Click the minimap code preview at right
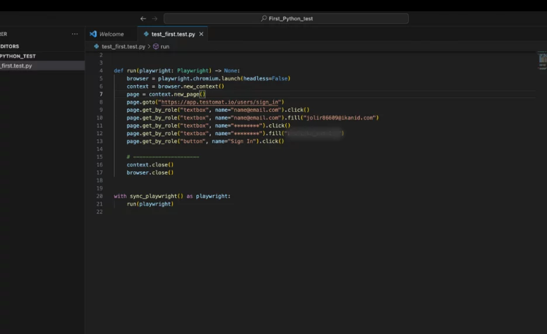Viewport: 547px width, 334px height. 542,58
